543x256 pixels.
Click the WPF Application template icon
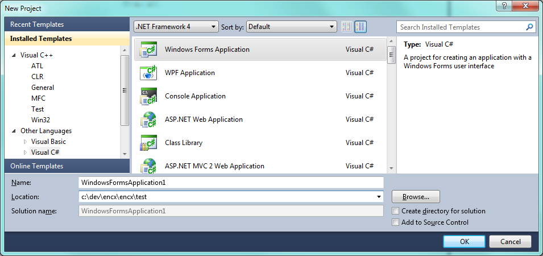tap(149, 73)
